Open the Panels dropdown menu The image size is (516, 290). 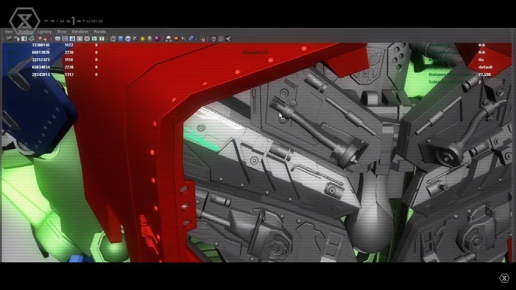click(x=100, y=32)
